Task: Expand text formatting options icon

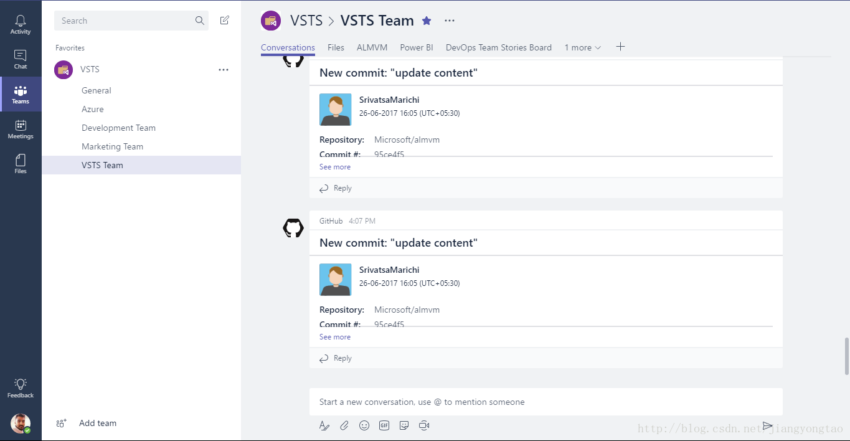Action: click(324, 425)
